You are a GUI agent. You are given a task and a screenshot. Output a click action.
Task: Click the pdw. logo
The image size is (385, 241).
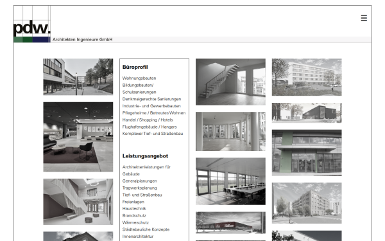tap(32, 24)
